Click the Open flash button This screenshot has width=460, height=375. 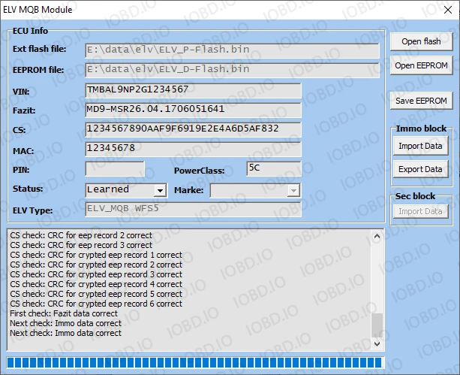[x=421, y=41]
